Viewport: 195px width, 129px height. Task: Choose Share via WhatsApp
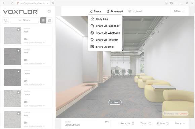[x=105, y=33]
